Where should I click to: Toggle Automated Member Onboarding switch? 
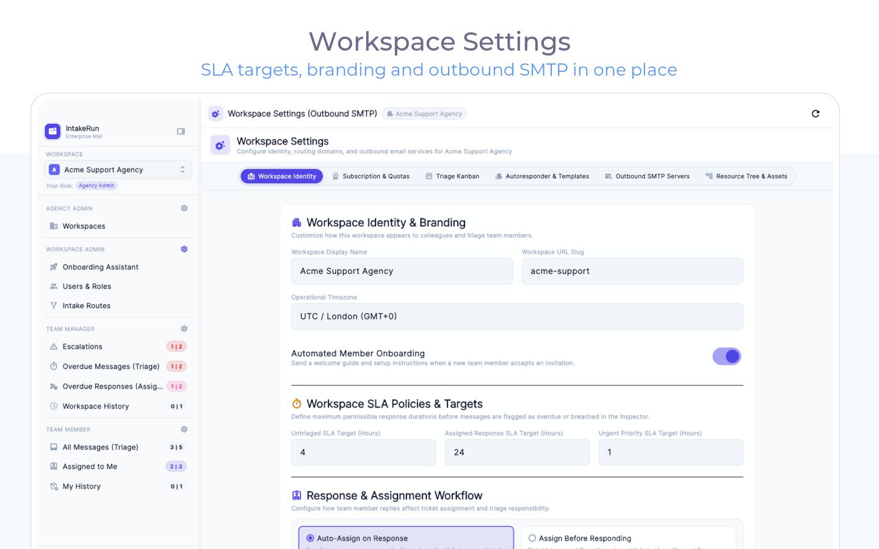pyautogui.click(x=726, y=356)
